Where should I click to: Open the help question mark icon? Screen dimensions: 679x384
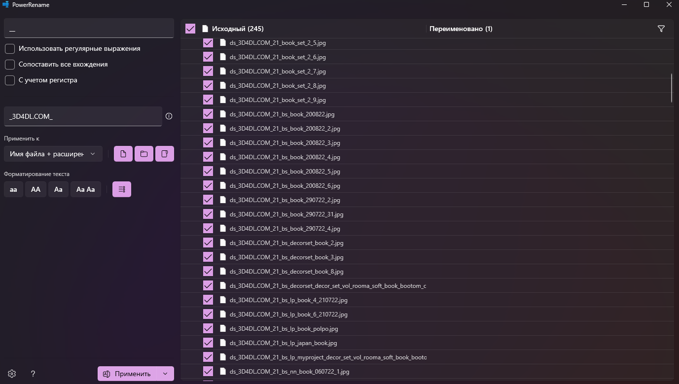coord(33,374)
